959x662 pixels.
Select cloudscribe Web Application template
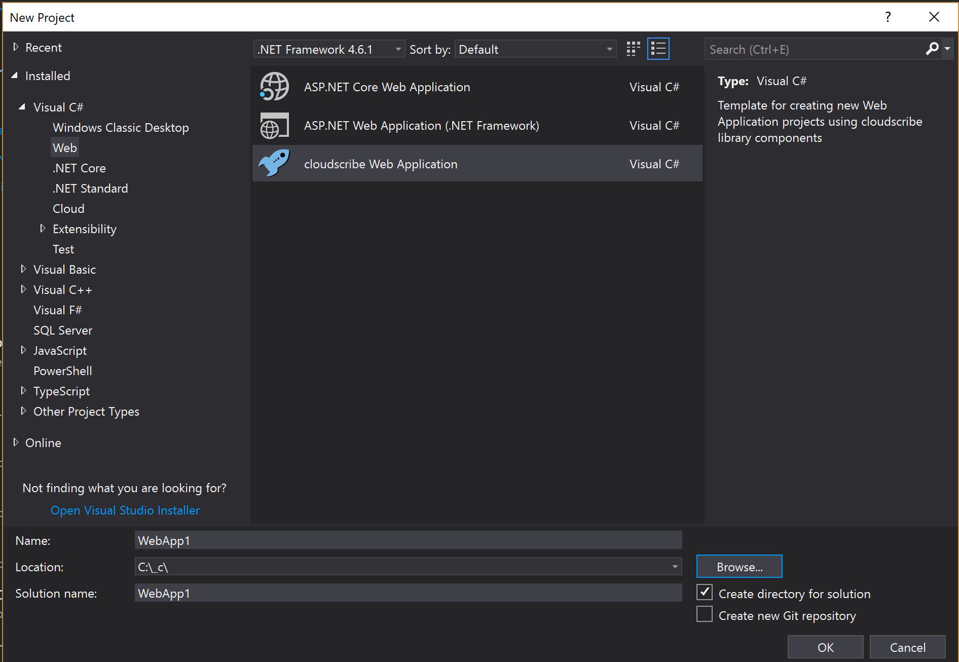coord(477,163)
